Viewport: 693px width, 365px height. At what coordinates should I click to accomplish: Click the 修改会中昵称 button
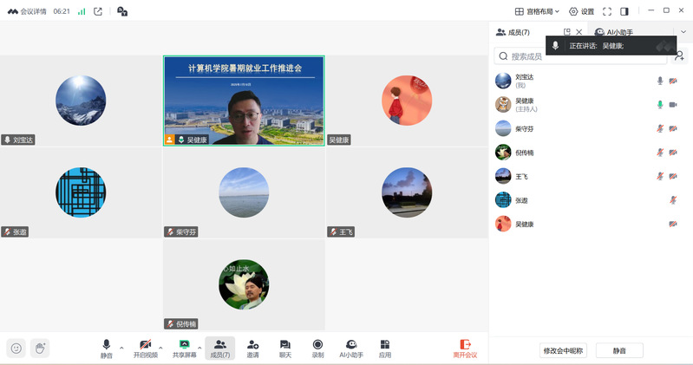coord(563,350)
